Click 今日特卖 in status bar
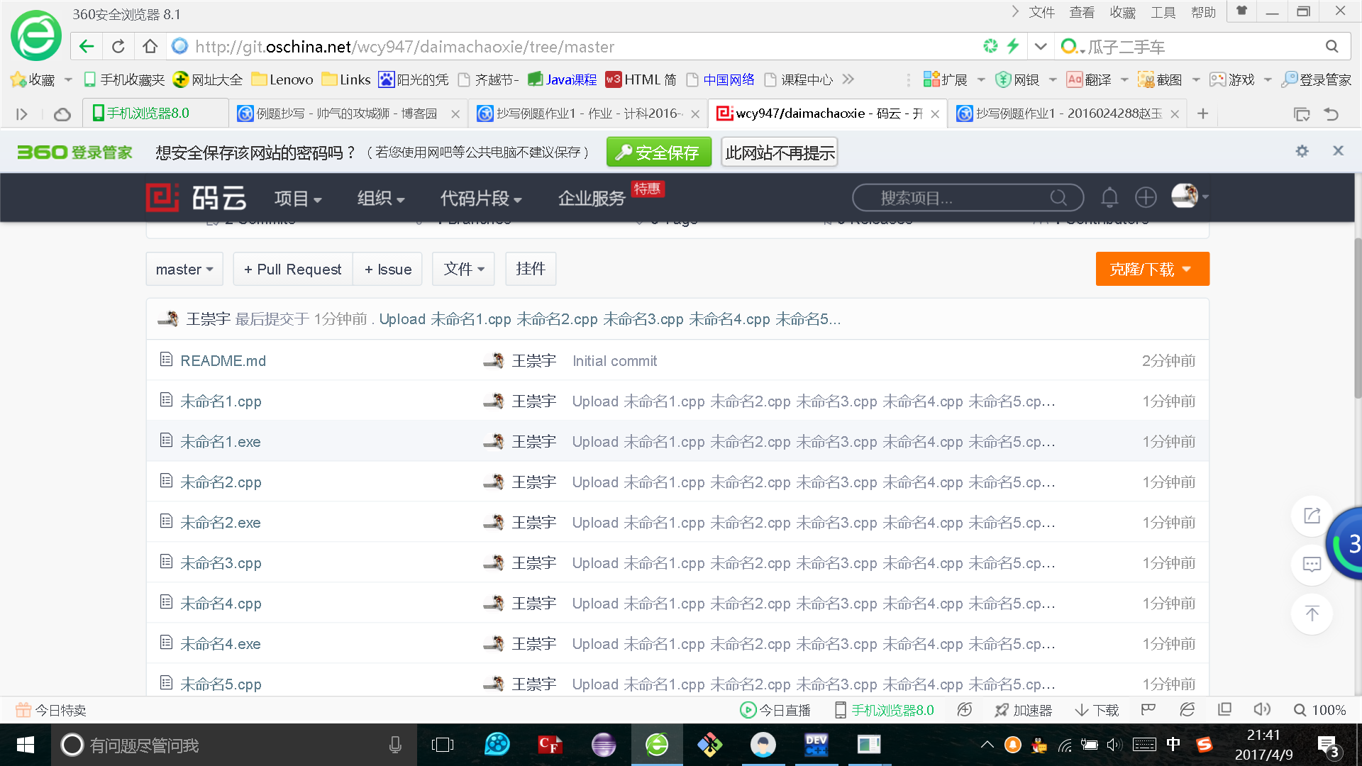This screenshot has height=766, width=1362. (51, 710)
